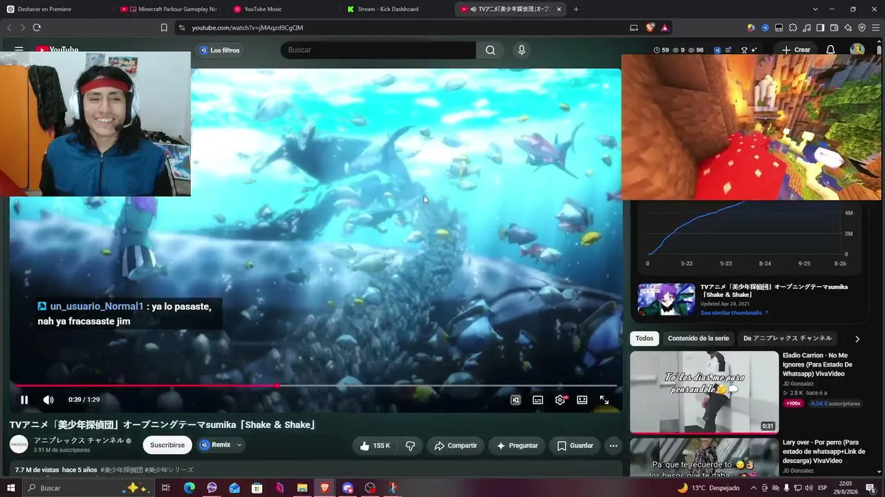885x497 pixels.
Task: Open the Los filtros button
Action: point(219,50)
